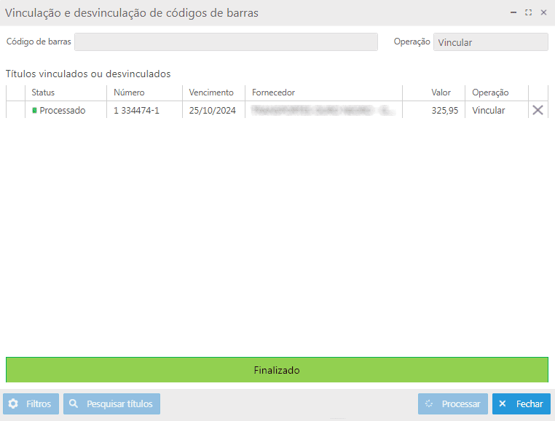Open Filtros with the gear icon
The image size is (555, 421).
[31, 404]
